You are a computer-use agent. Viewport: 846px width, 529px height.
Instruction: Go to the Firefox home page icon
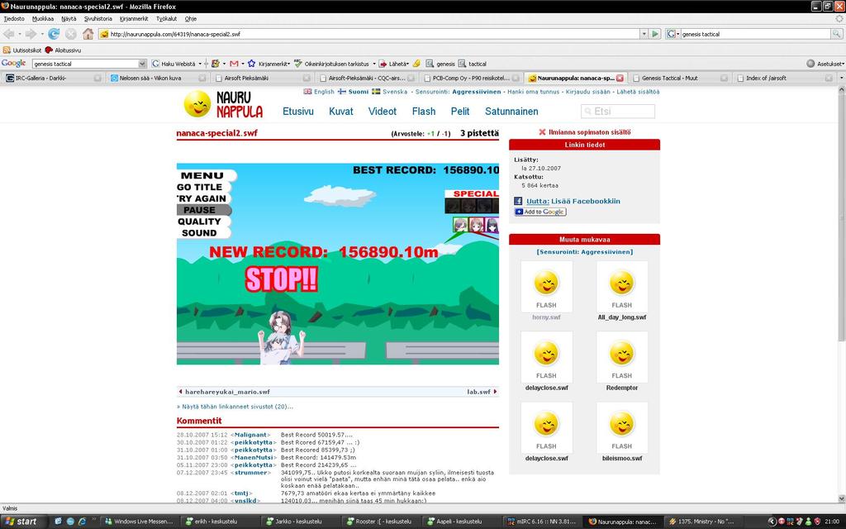88,34
